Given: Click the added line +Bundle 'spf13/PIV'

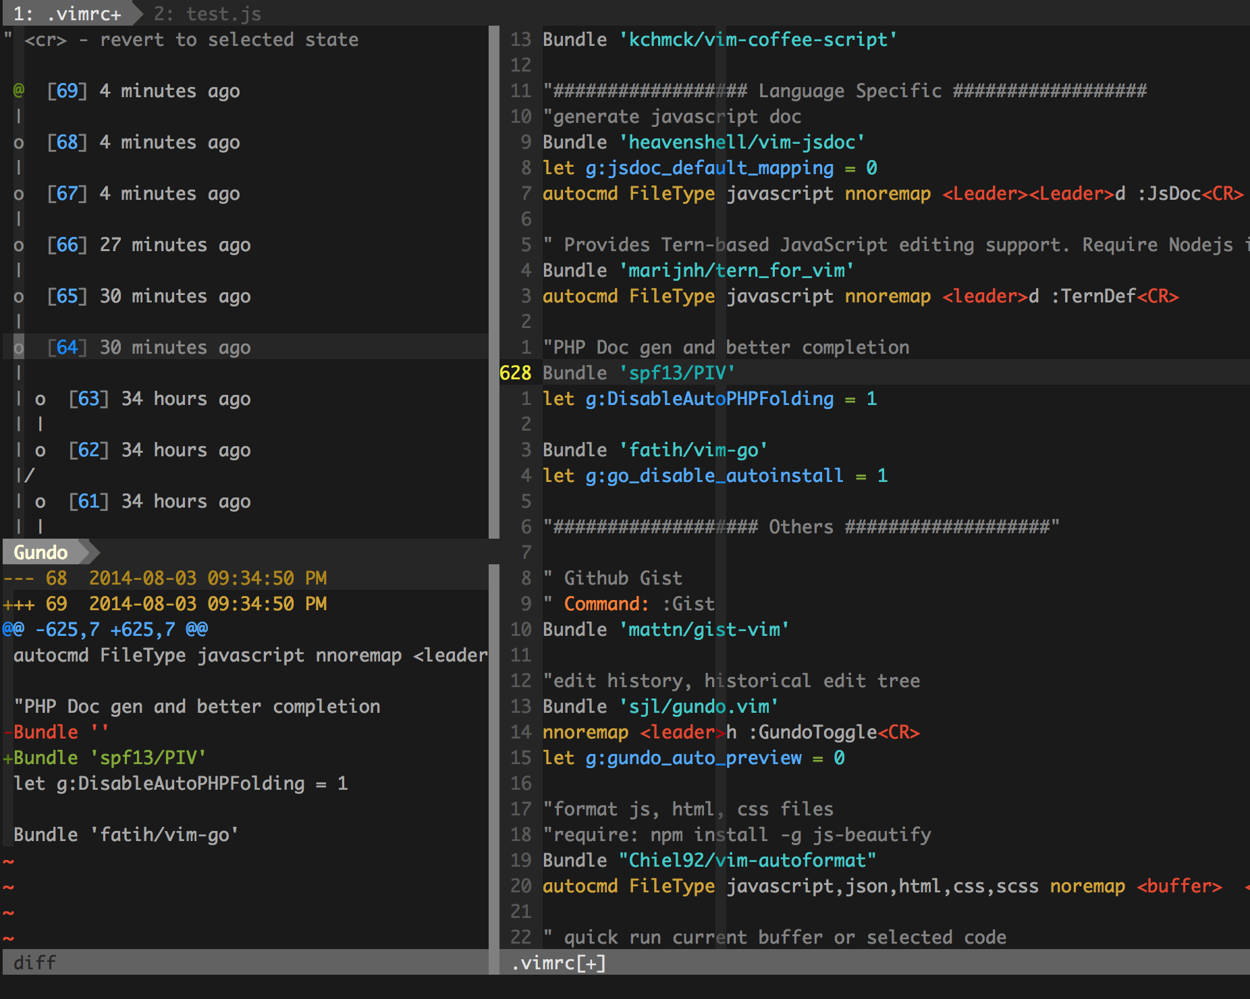Looking at the screenshot, I should coord(105,757).
